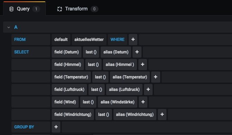
Task: Collapse query A with the chevron
Action: click(x=9, y=27)
